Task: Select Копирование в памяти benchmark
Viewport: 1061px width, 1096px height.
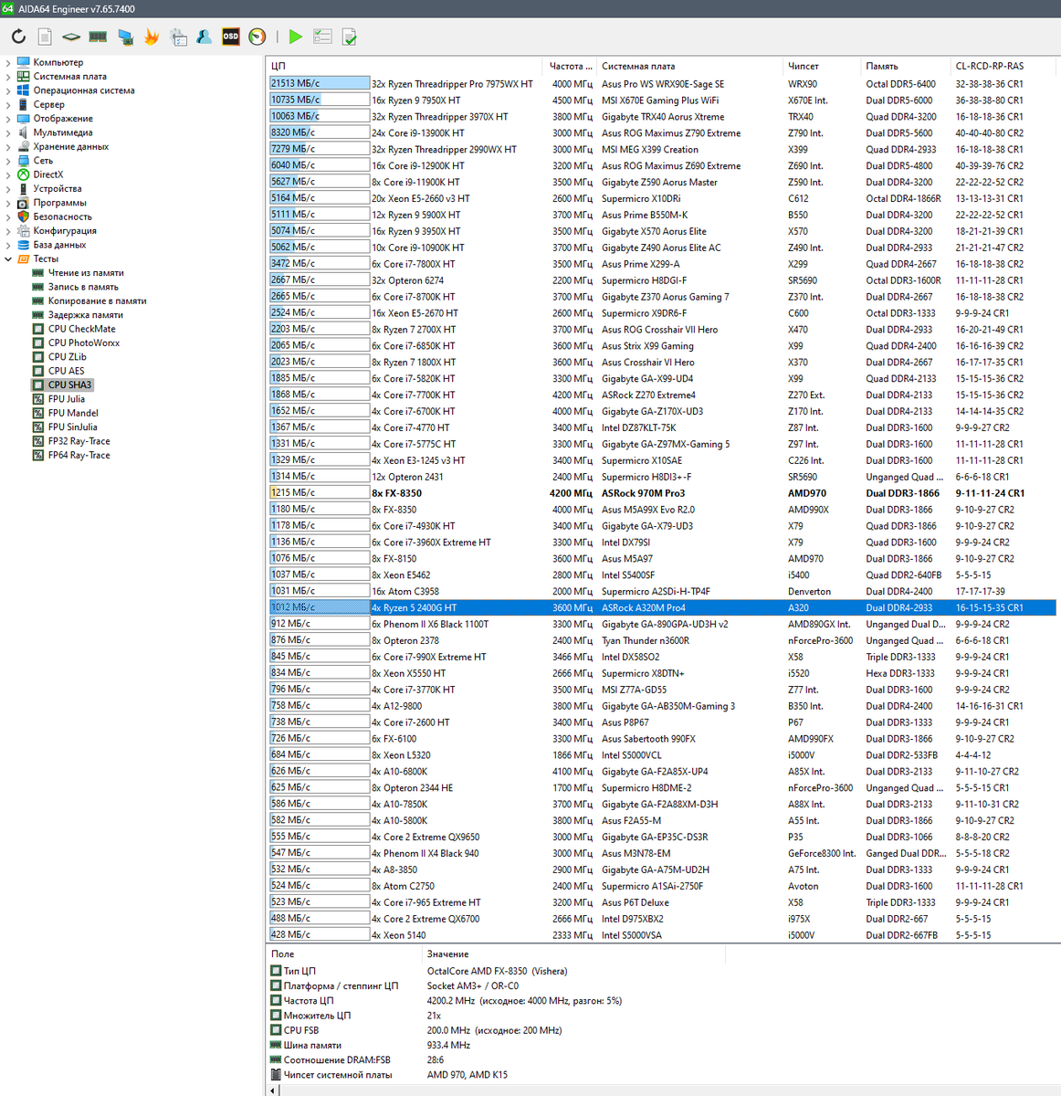Action: pos(97,300)
